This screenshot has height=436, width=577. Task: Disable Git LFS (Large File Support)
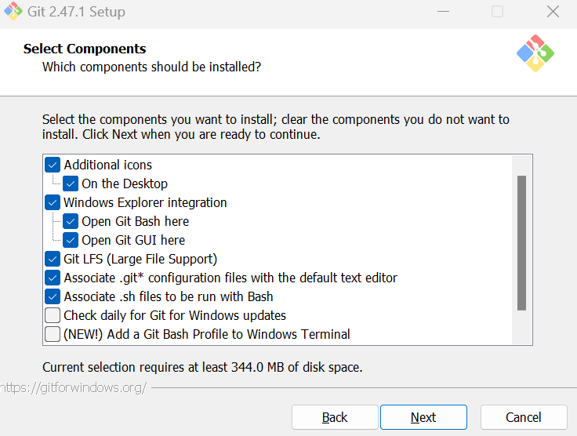pos(53,259)
